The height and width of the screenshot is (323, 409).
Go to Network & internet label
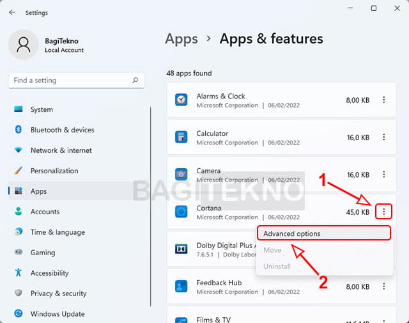coord(61,150)
